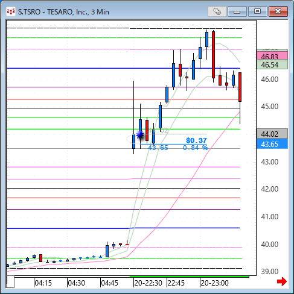Click the 46.00 price scale value
The image size is (294, 294).
[x=269, y=80]
